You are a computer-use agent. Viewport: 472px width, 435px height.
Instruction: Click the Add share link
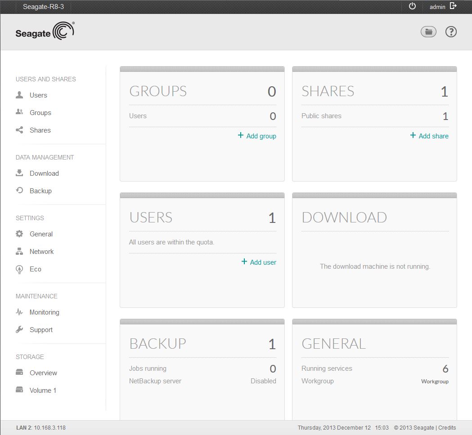tap(433, 136)
